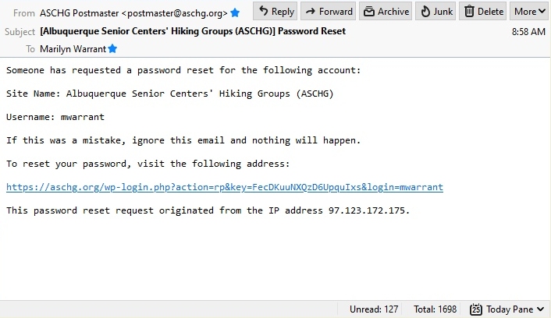The image size is (551, 318).
Task: Open the aschg.org password reset link
Action: [225, 187]
